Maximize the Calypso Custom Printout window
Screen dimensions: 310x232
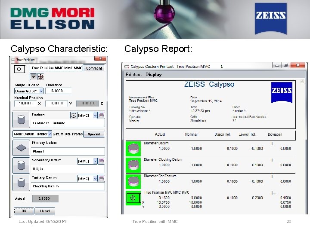click(x=286, y=65)
